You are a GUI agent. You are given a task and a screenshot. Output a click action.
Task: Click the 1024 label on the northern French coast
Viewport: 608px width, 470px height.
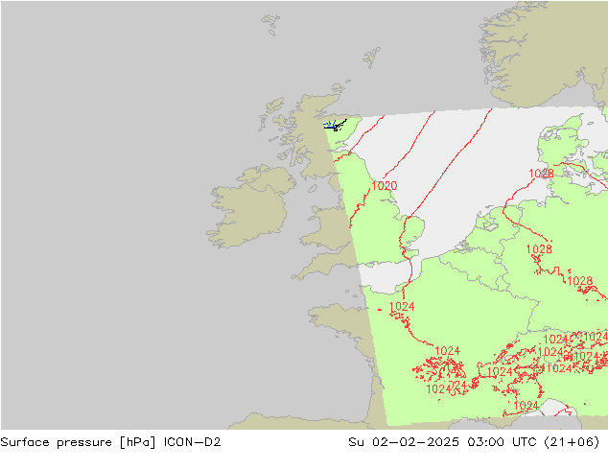[402, 307]
